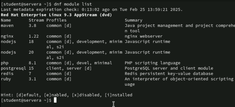Click the terminal cursor block at prompt
The width and height of the screenshot is (235, 107).
(55, 100)
